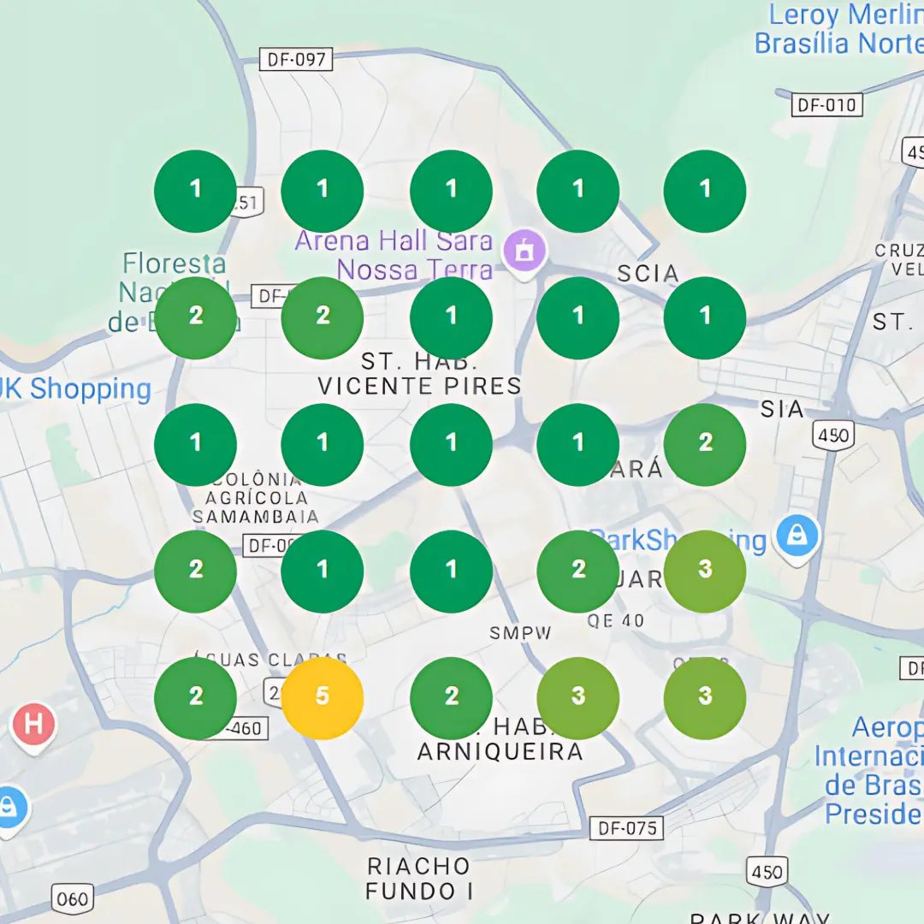Select the red hospital H pin

point(33,726)
